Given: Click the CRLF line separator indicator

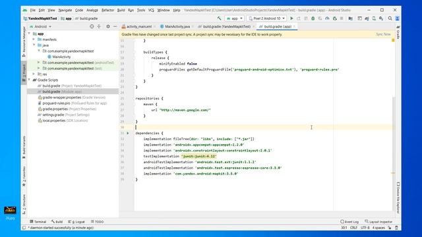Looking at the screenshot, I should pyautogui.click(x=353, y=228).
